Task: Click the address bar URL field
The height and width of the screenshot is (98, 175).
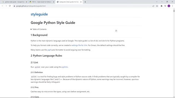Action: [83, 6]
